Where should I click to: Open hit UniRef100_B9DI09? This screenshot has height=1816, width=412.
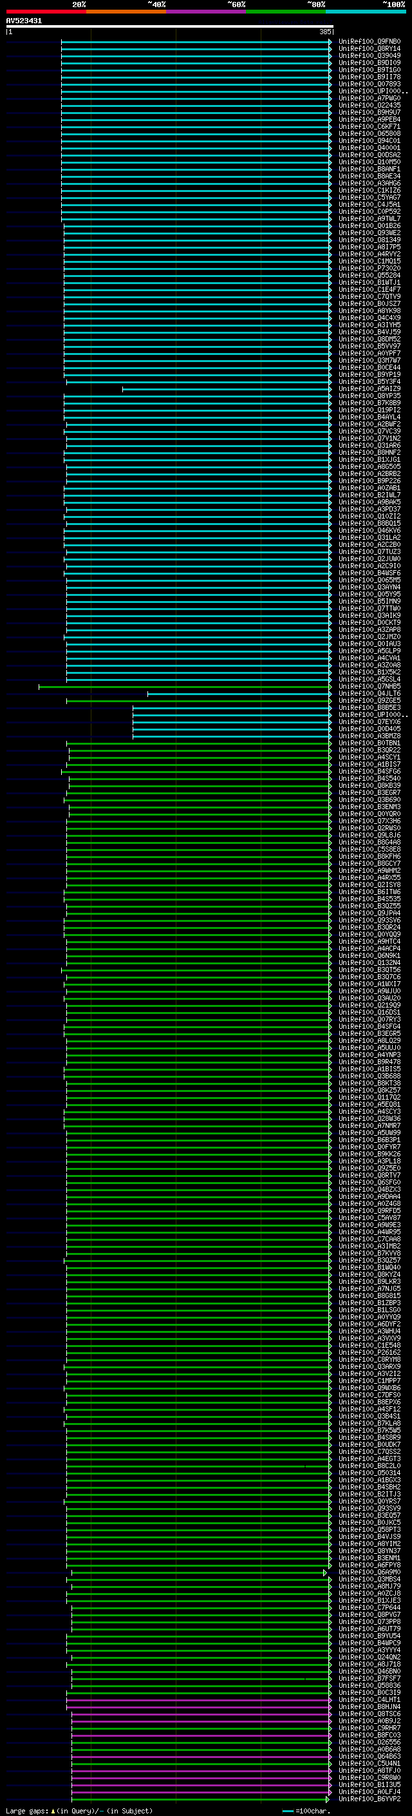pyautogui.click(x=370, y=62)
